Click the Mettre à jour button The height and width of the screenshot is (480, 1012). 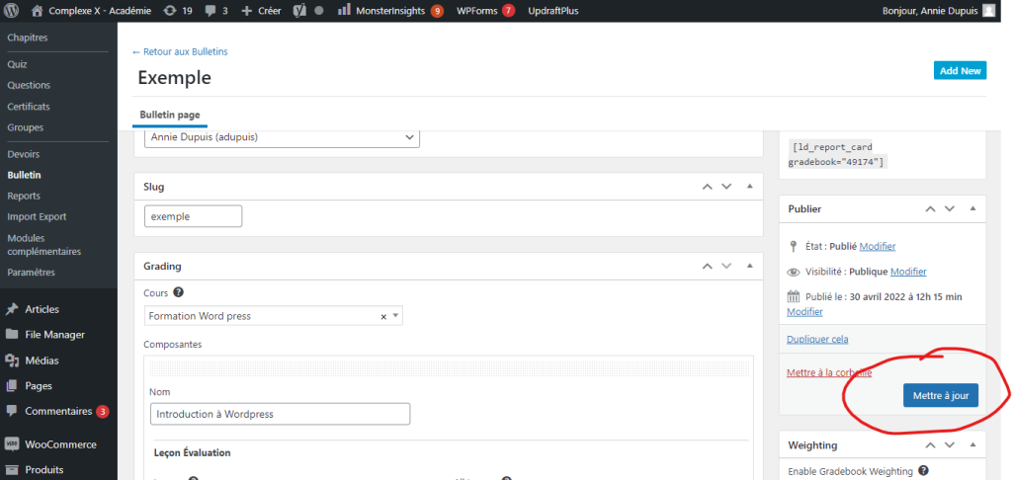[940, 395]
